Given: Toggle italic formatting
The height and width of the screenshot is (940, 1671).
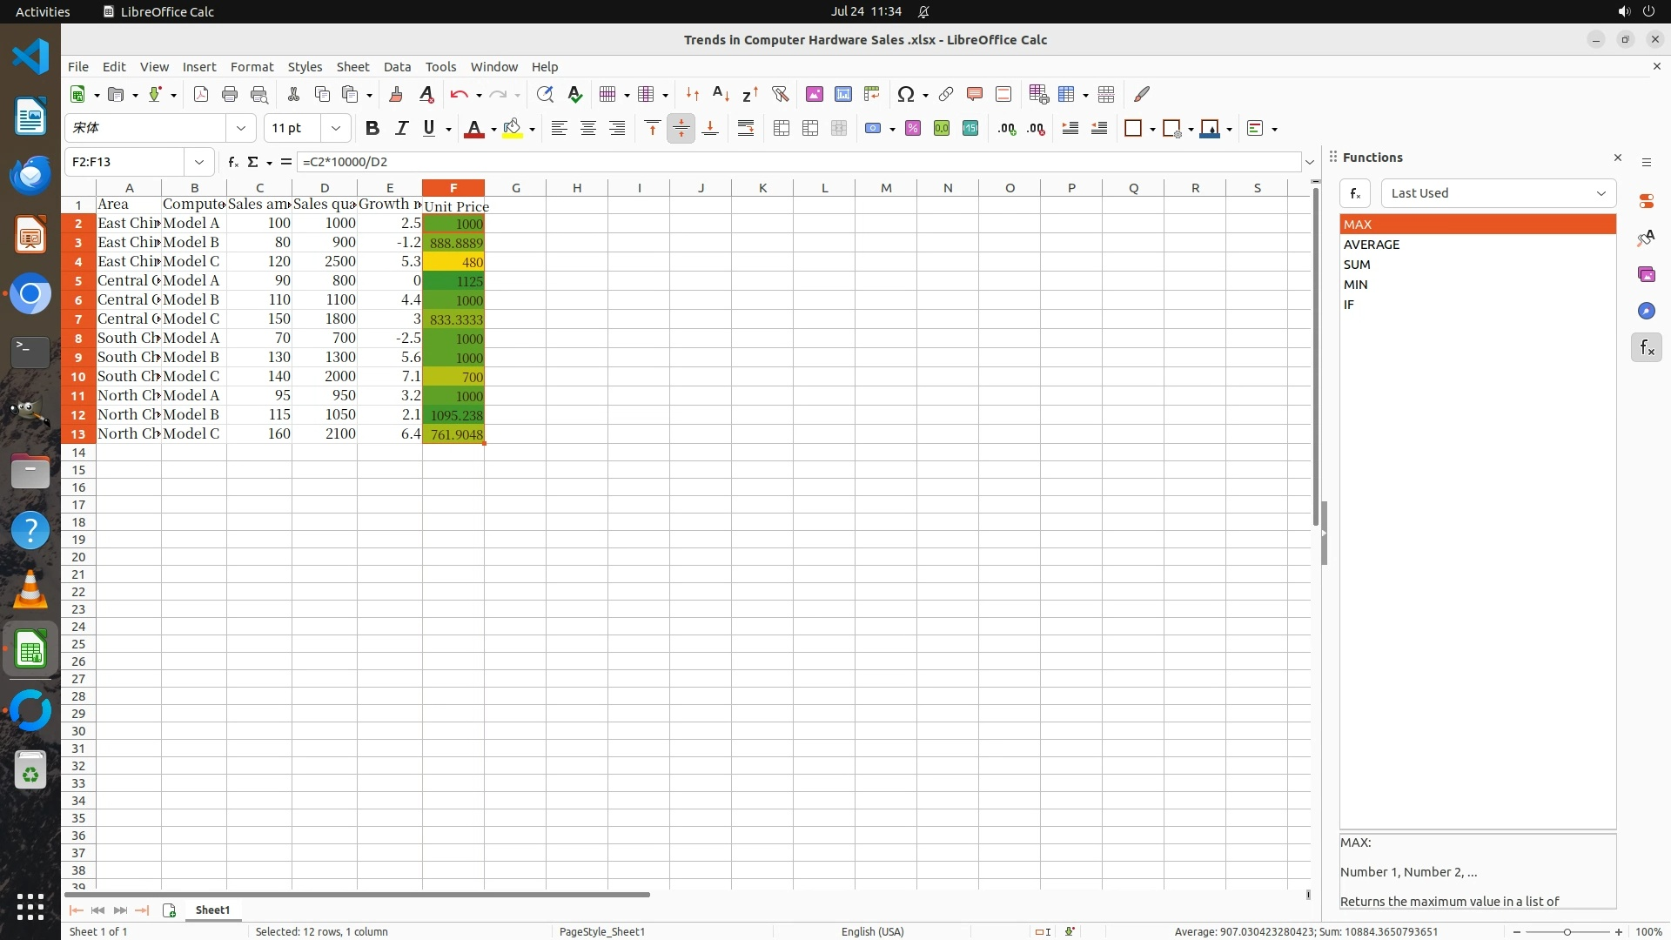Looking at the screenshot, I should pos(401,128).
